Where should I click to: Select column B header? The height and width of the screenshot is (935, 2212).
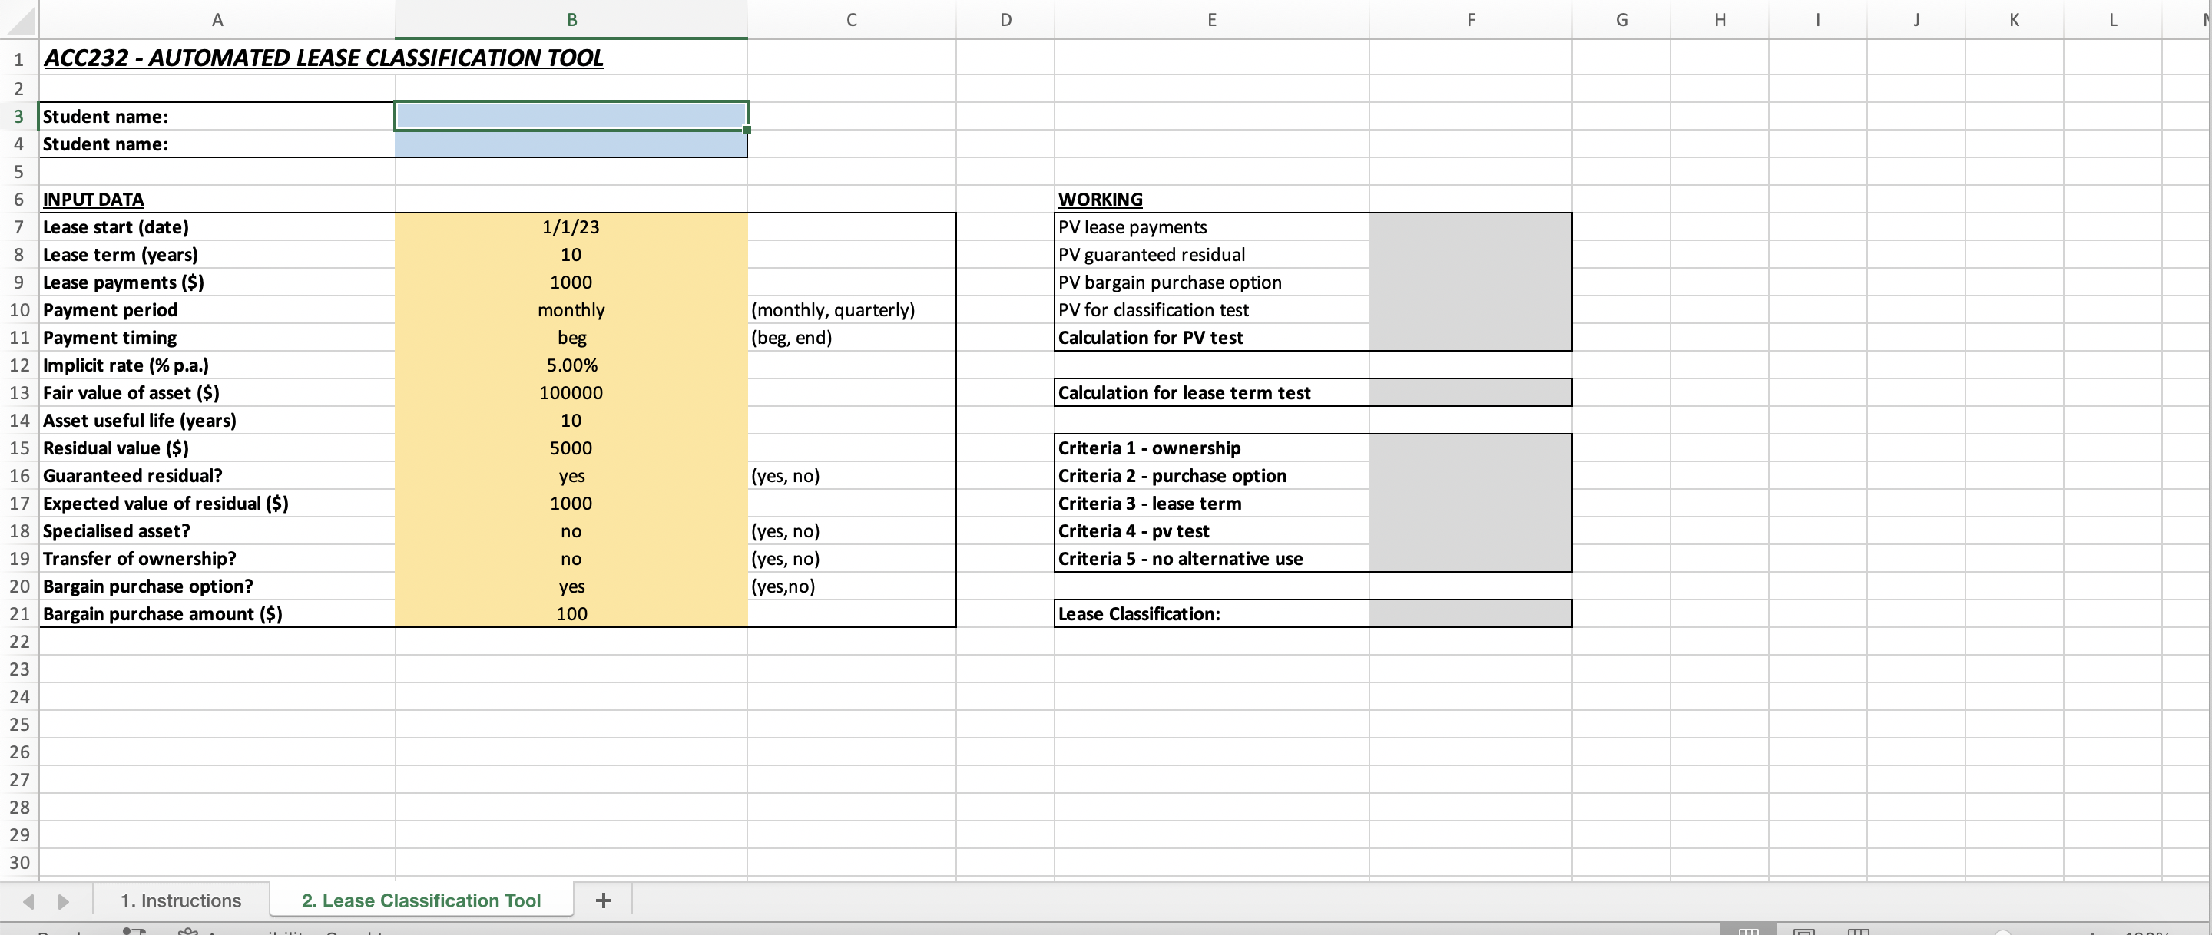tap(571, 20)
